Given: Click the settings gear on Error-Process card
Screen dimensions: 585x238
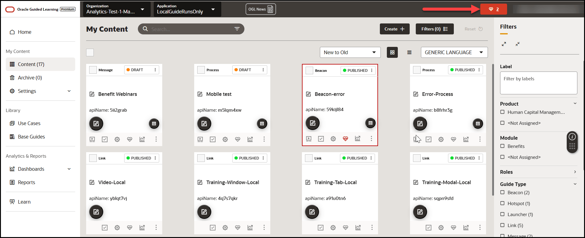Looking at the screenshot, I should click(x=441, y=139).
